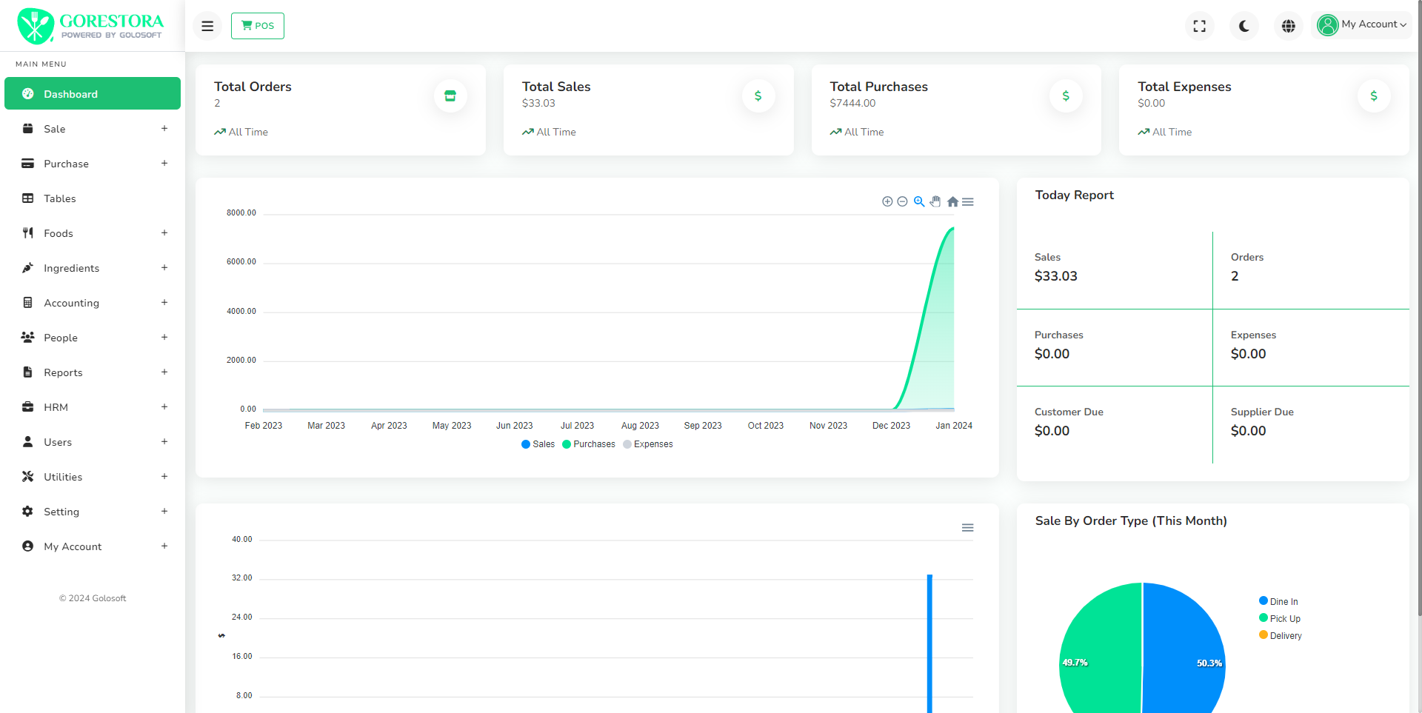This screenshot has width=1422, height=713.
Task: Hide the Purchases series in legend
Action: tap(589, 444)
